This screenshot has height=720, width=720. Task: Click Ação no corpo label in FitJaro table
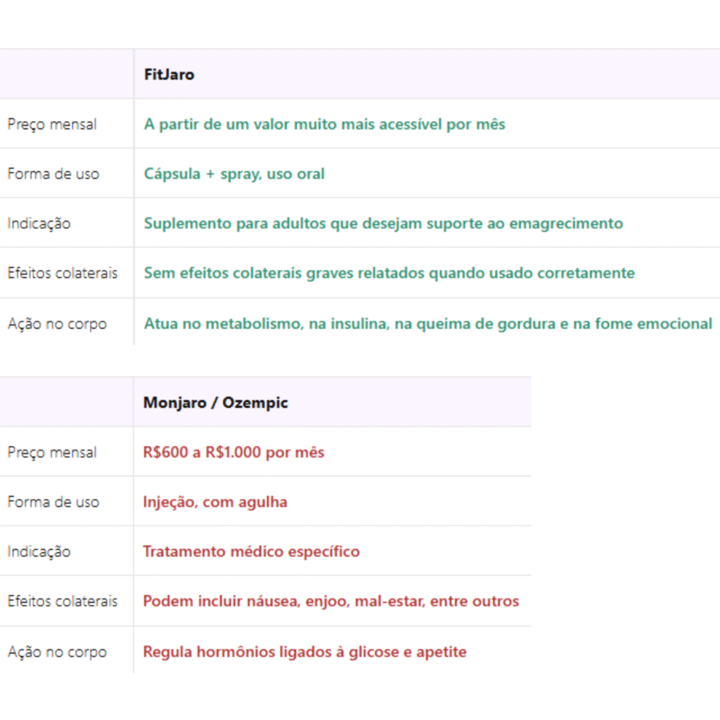pos(57,324)
